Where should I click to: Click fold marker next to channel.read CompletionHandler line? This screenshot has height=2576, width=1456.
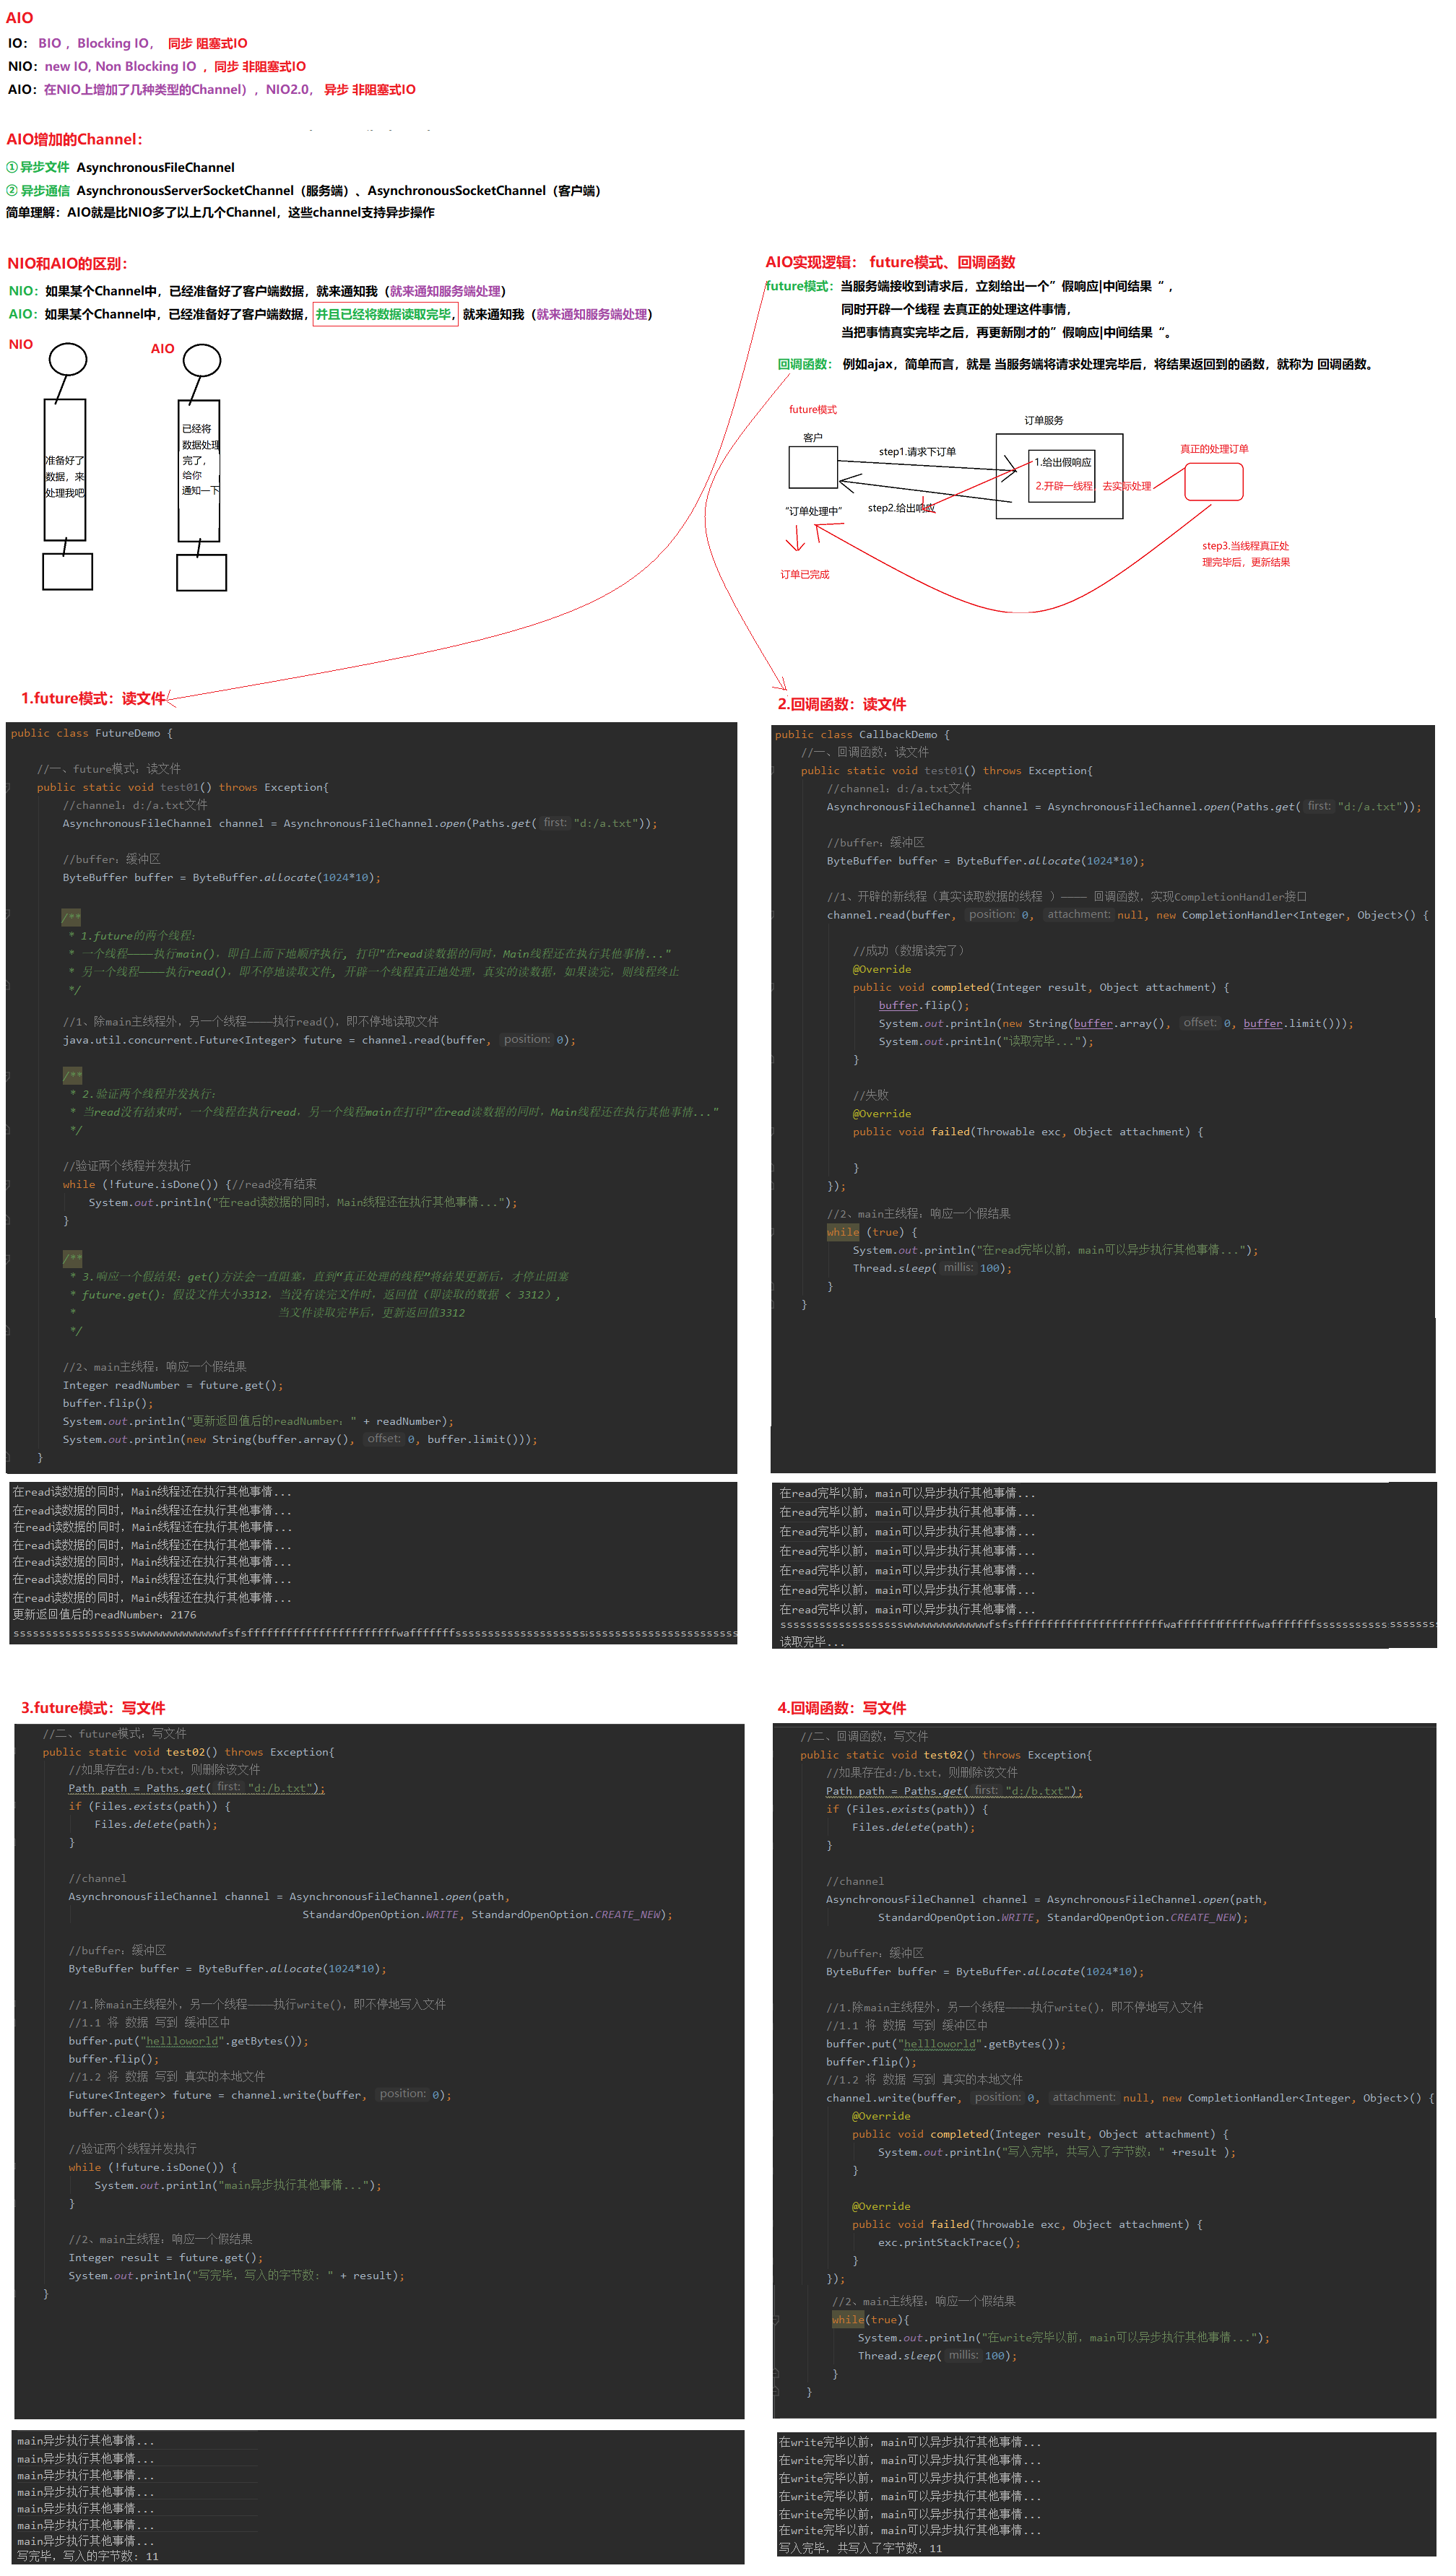[774, 915]
